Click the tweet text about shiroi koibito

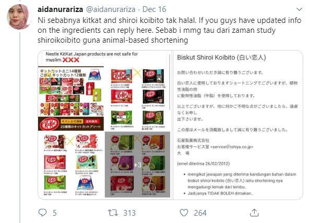coord(169,30)
